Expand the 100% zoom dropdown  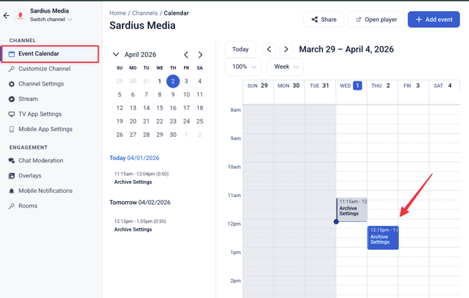[244, 67]
